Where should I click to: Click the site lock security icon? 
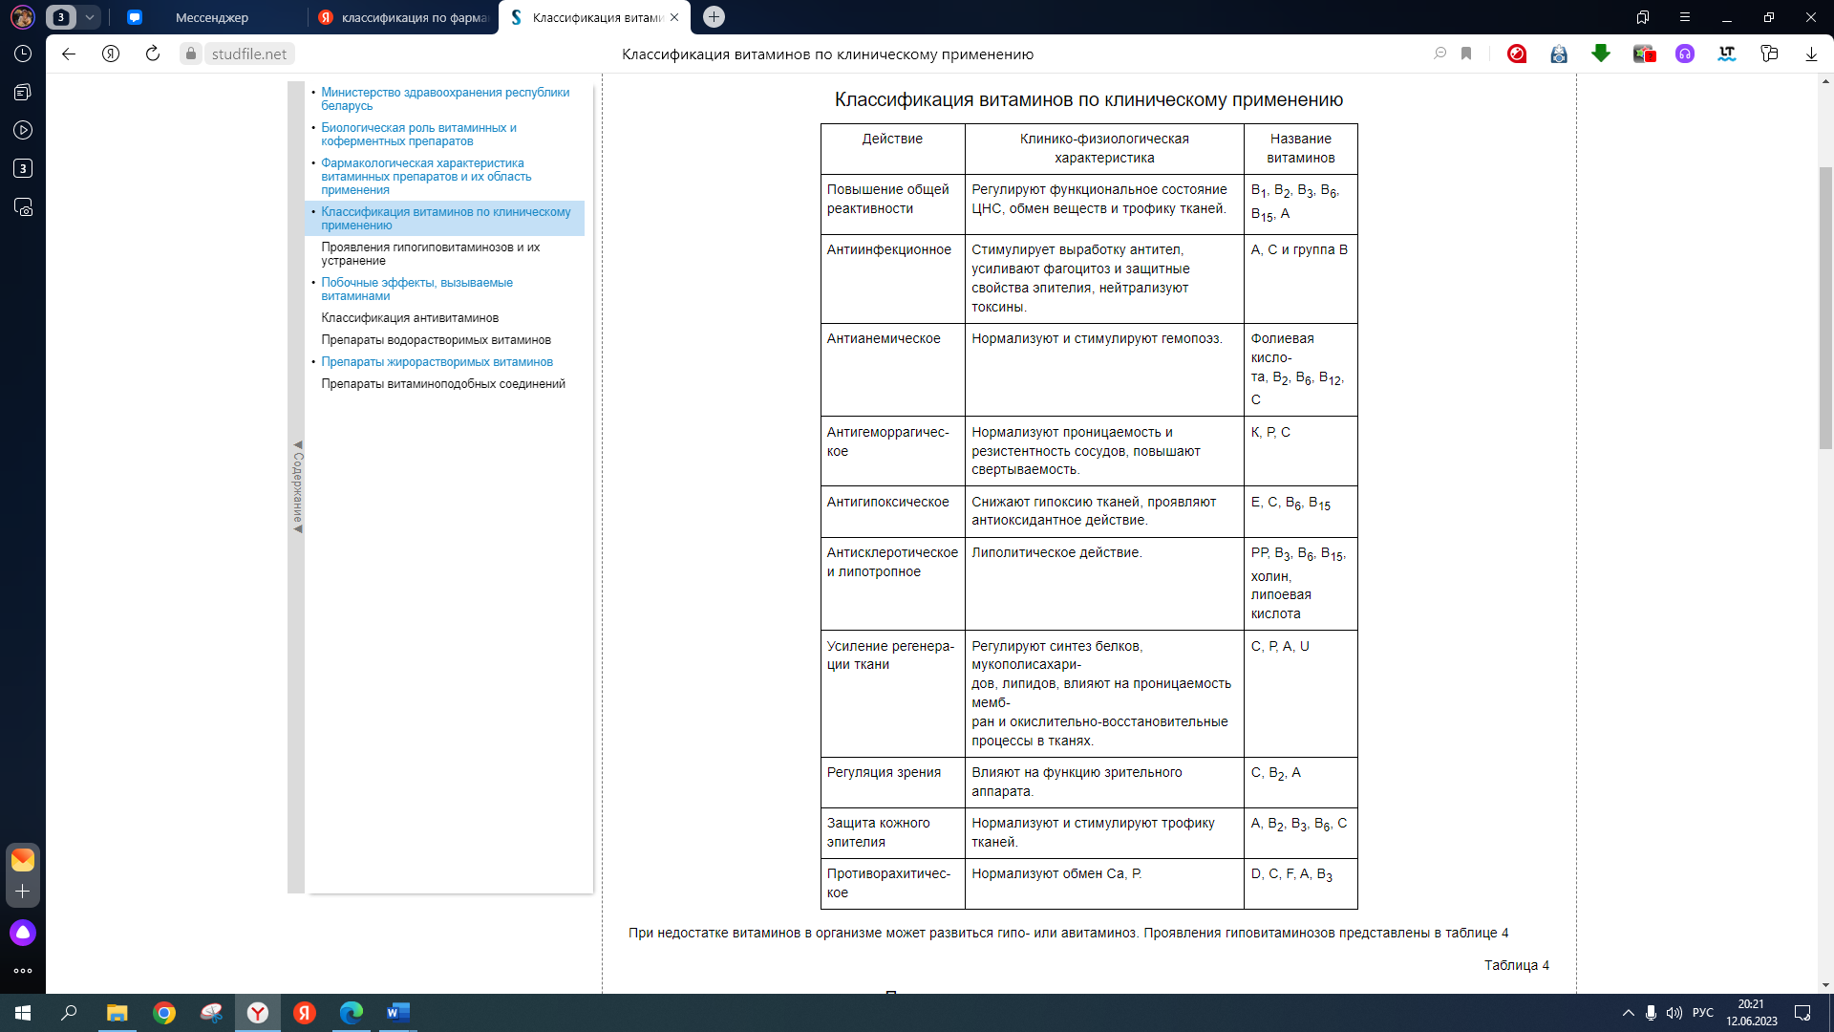(191, 54)
